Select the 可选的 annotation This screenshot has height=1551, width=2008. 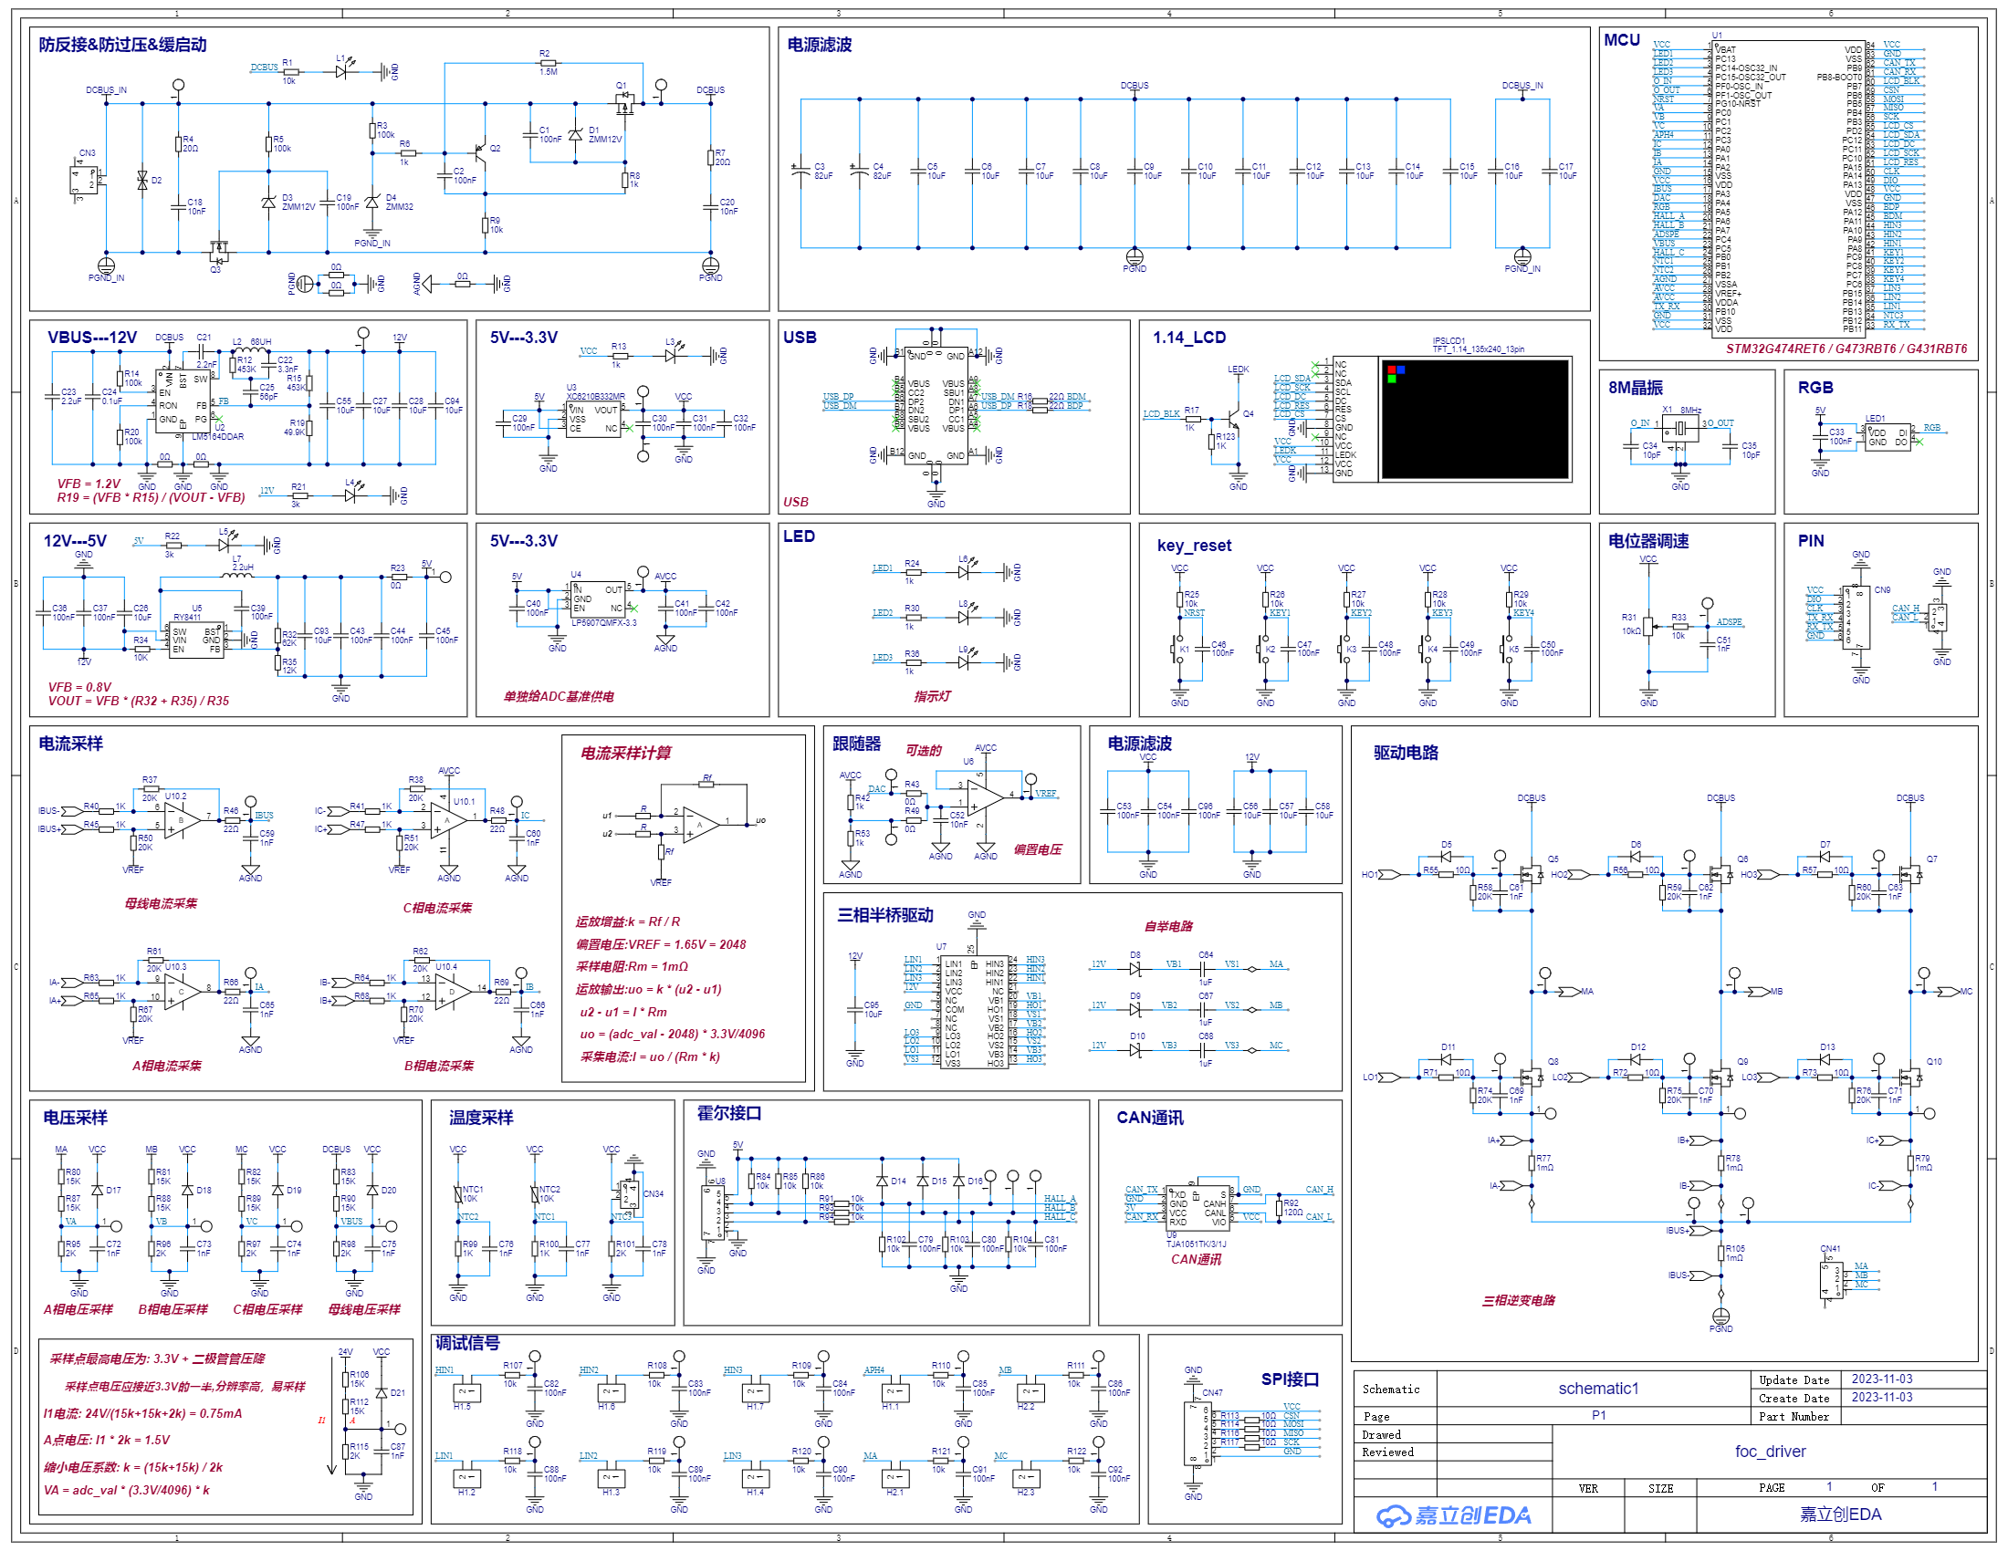[923, 751]
